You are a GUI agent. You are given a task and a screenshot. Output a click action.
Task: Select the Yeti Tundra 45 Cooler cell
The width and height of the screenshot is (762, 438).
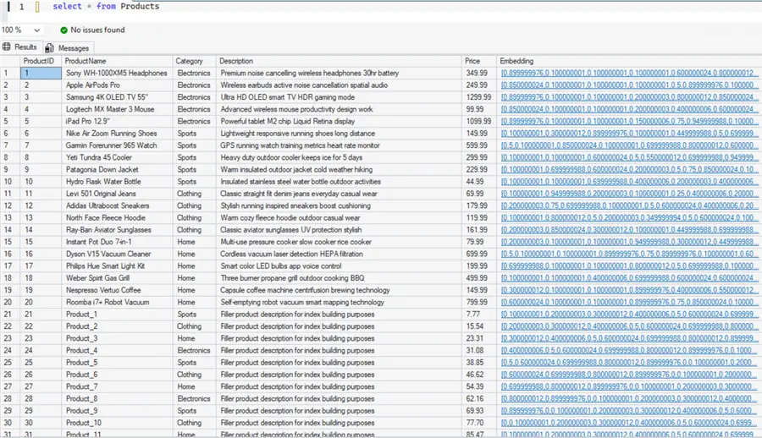pos(117,157)
